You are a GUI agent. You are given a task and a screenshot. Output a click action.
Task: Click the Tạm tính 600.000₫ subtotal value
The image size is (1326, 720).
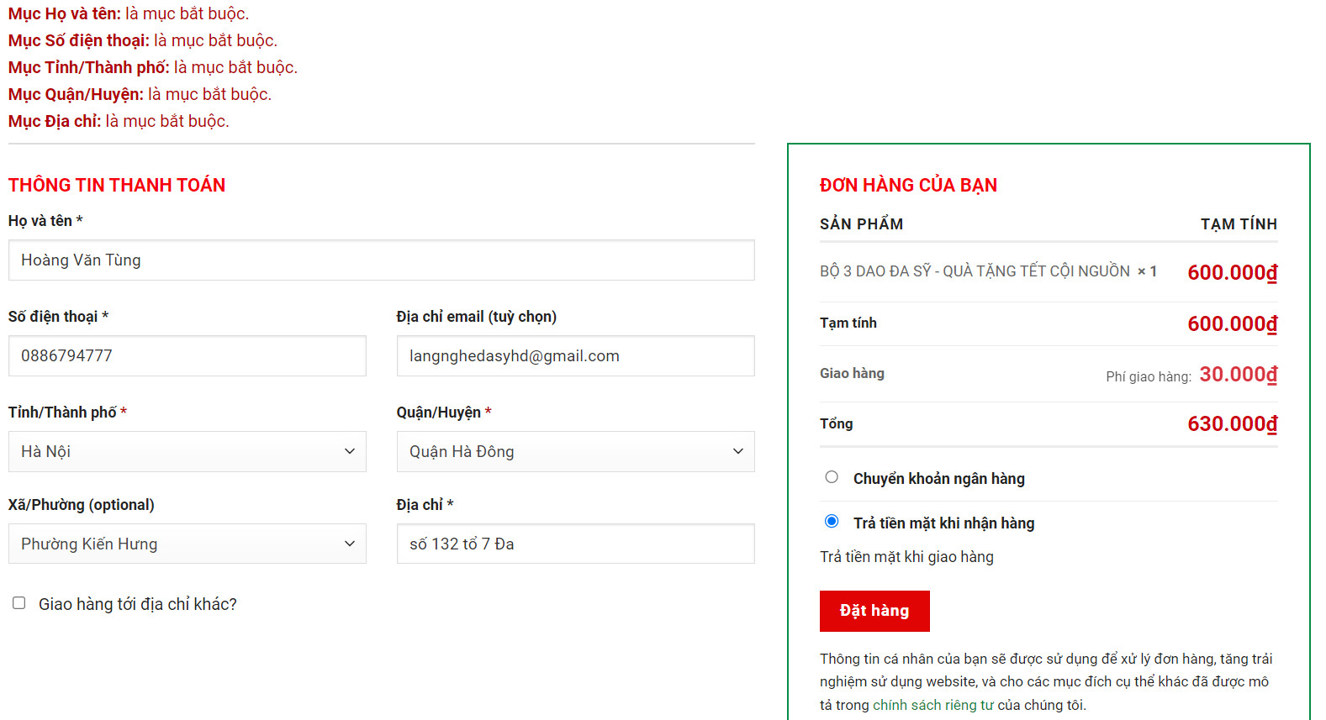[1232, 324]
